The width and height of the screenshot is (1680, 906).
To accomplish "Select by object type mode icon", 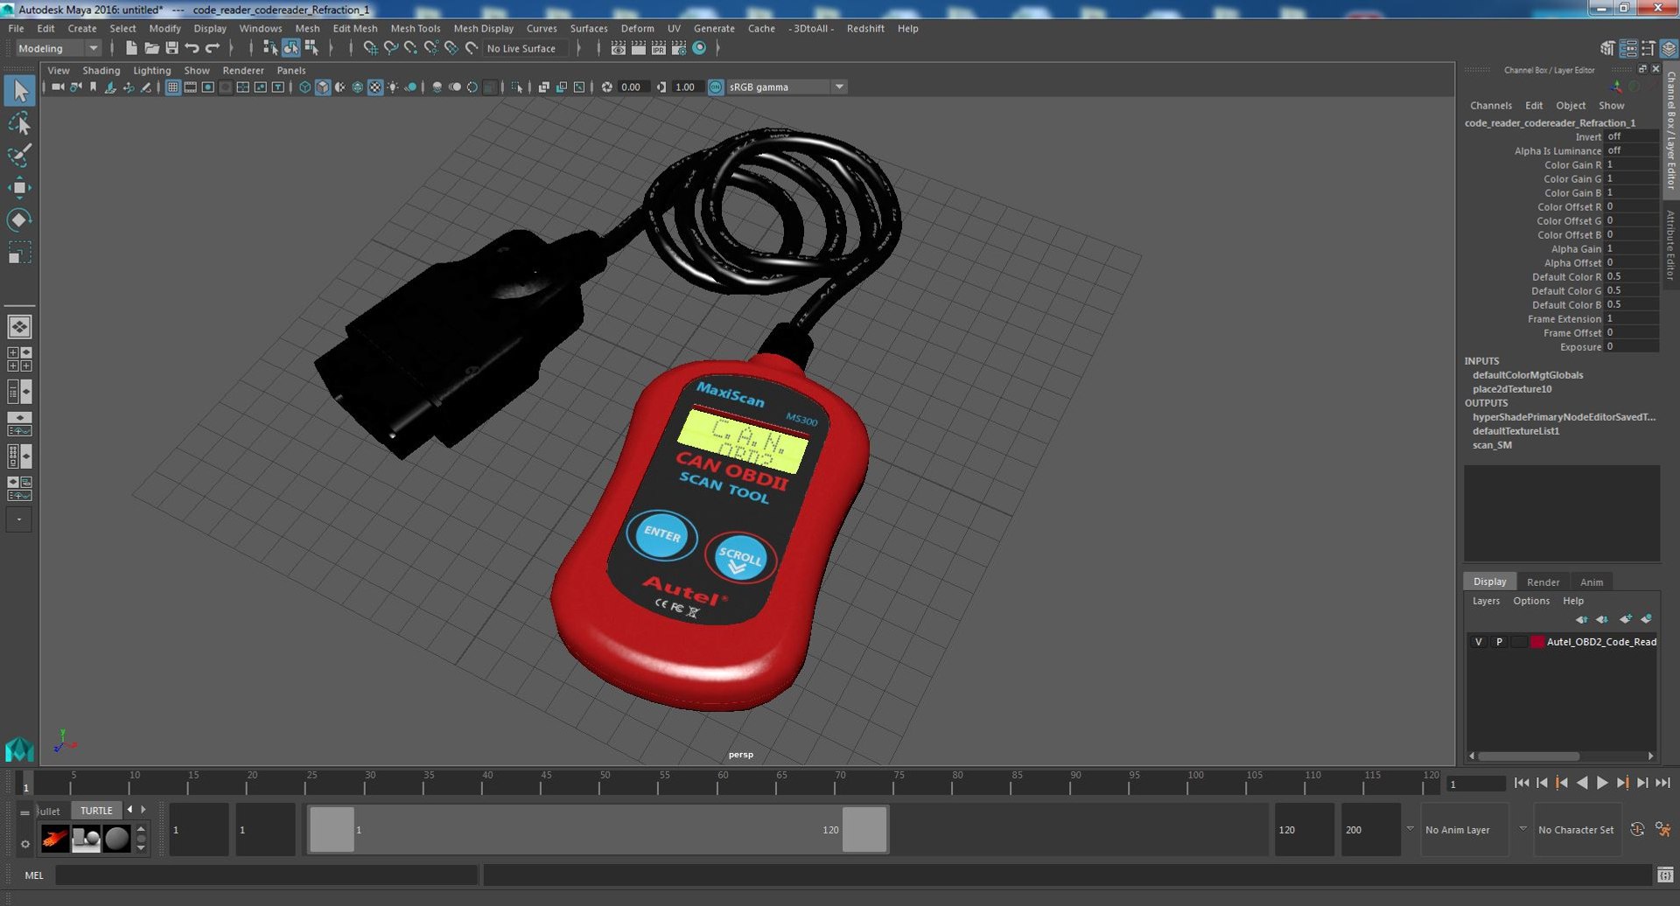I will click(x=290, y=48).
